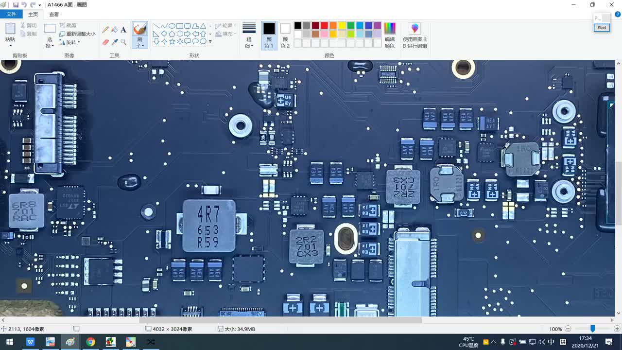Click the Save icon in title bar

(16, 5)
